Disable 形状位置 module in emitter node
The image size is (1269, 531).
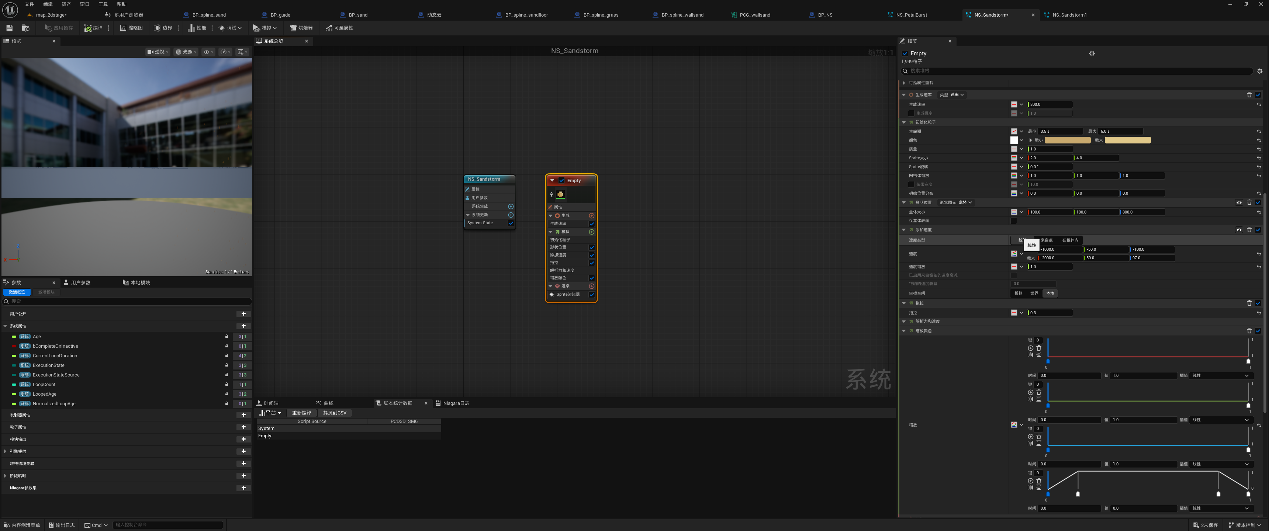pyautogui.click(x=591, y=247)
